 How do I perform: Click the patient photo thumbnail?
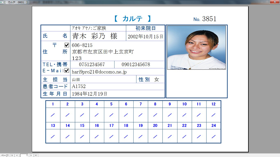(x=197, y=48)
